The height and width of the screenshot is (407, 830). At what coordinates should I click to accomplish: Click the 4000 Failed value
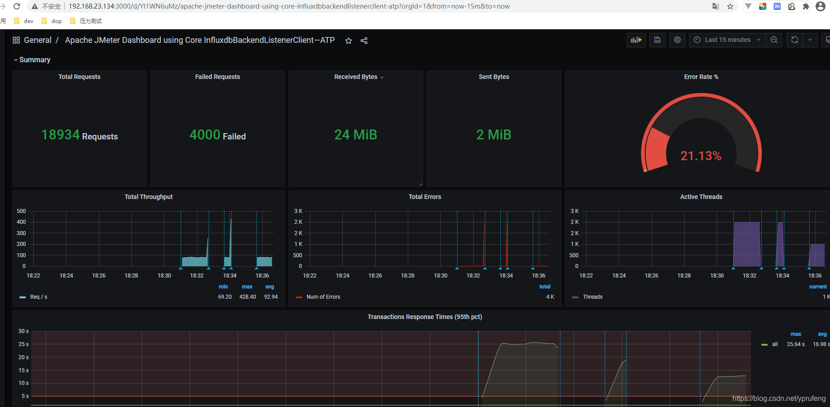(218, 135)
